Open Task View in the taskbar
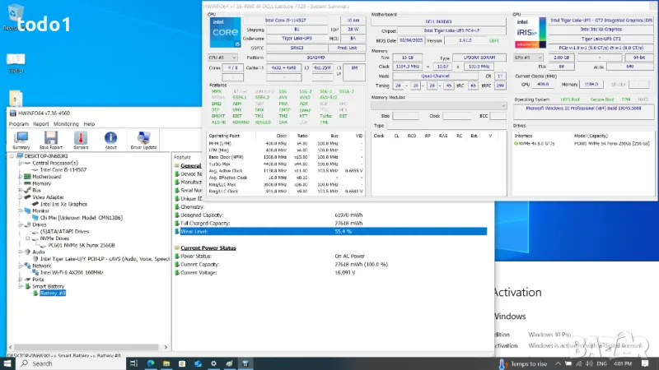659x370 pixels. (x=133, y=363)
